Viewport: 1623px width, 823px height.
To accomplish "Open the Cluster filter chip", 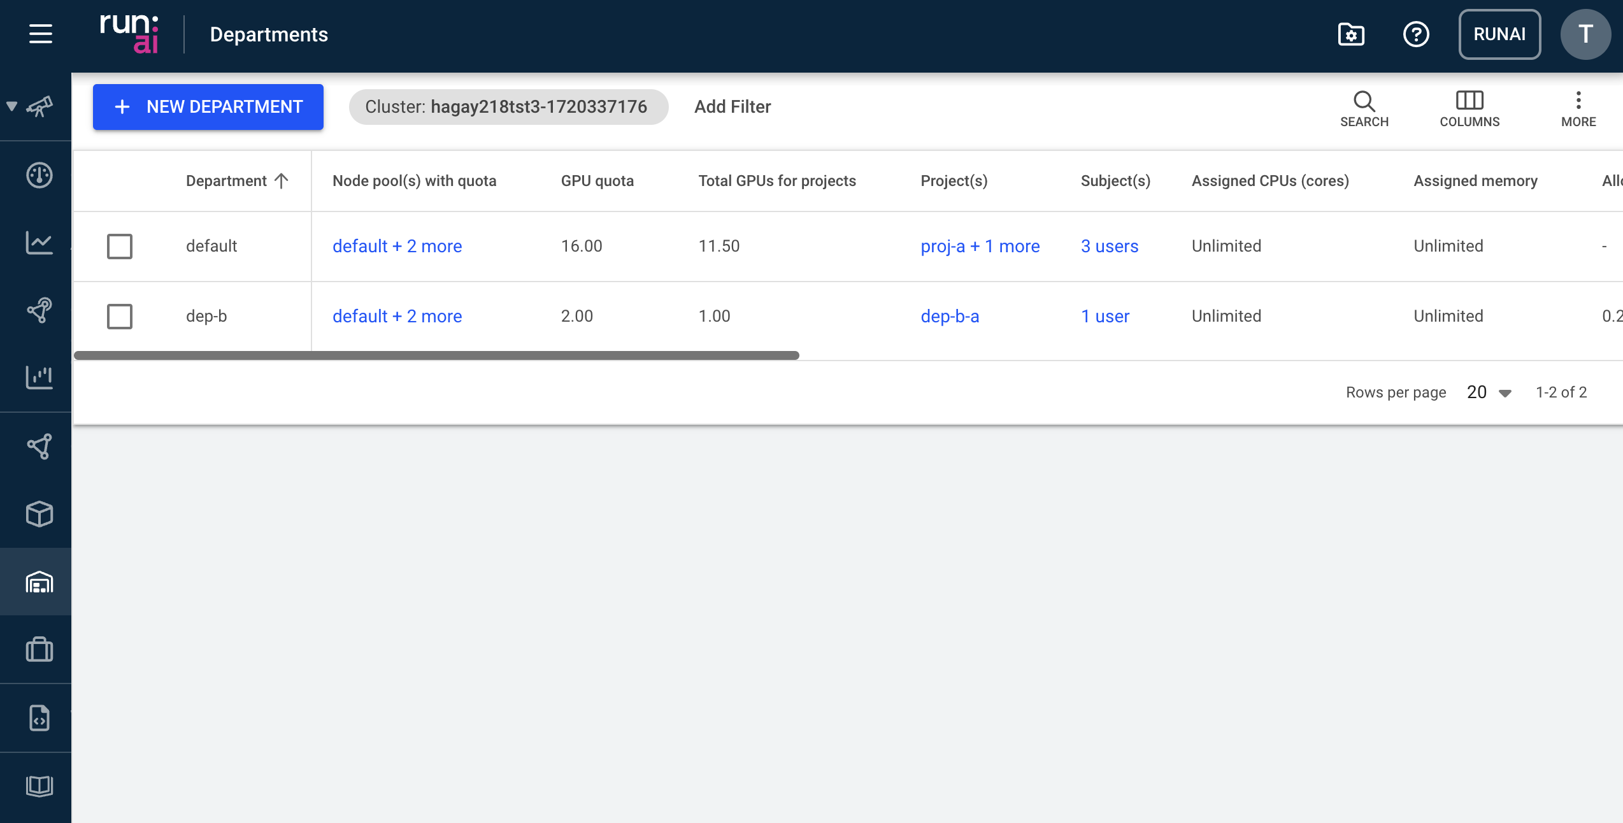I will point(508,107).
